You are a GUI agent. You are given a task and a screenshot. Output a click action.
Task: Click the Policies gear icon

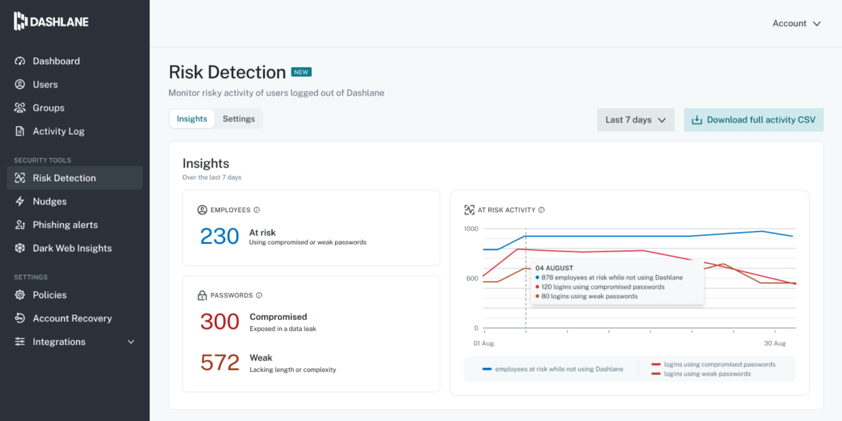pos(20,295)
